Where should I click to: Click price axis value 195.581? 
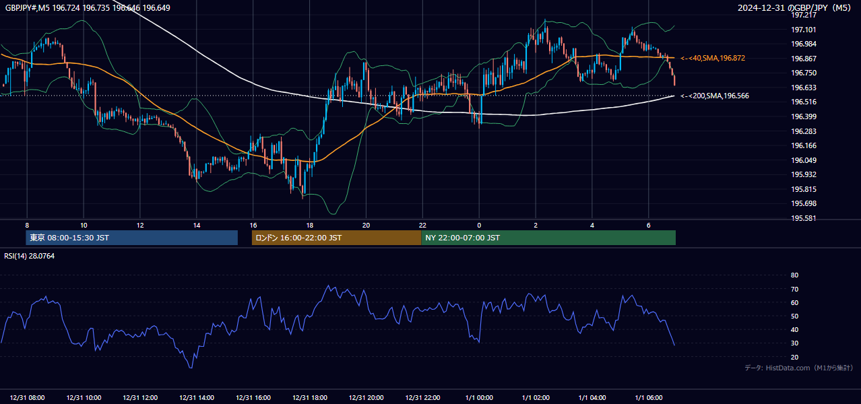click(x=804, y=218)
